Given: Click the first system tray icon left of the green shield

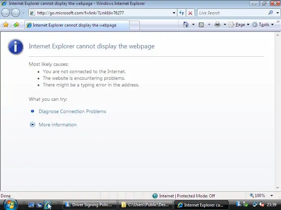Looking at the screenshot, I should [x=238, y=204].
